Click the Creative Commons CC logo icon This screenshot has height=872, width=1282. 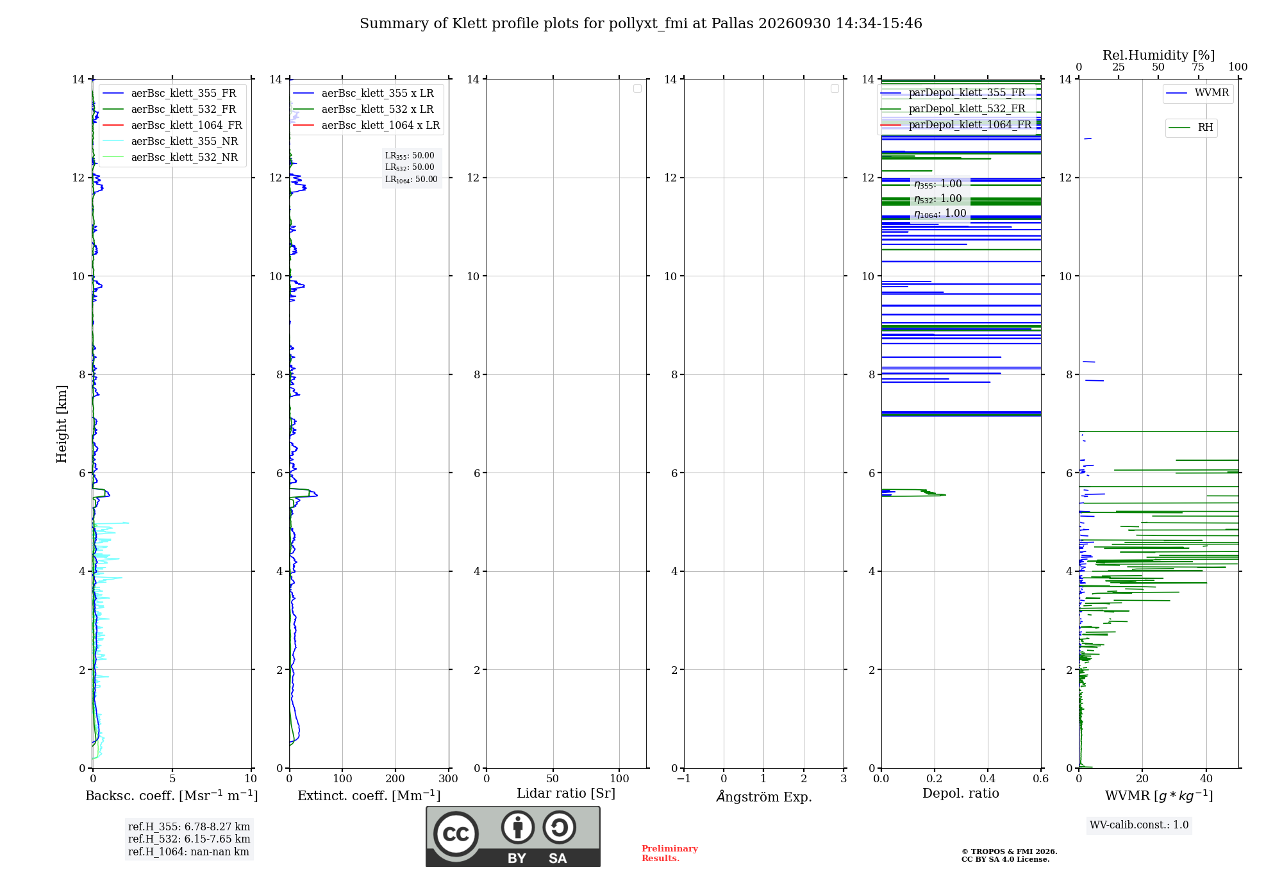(x=456, y=834)
